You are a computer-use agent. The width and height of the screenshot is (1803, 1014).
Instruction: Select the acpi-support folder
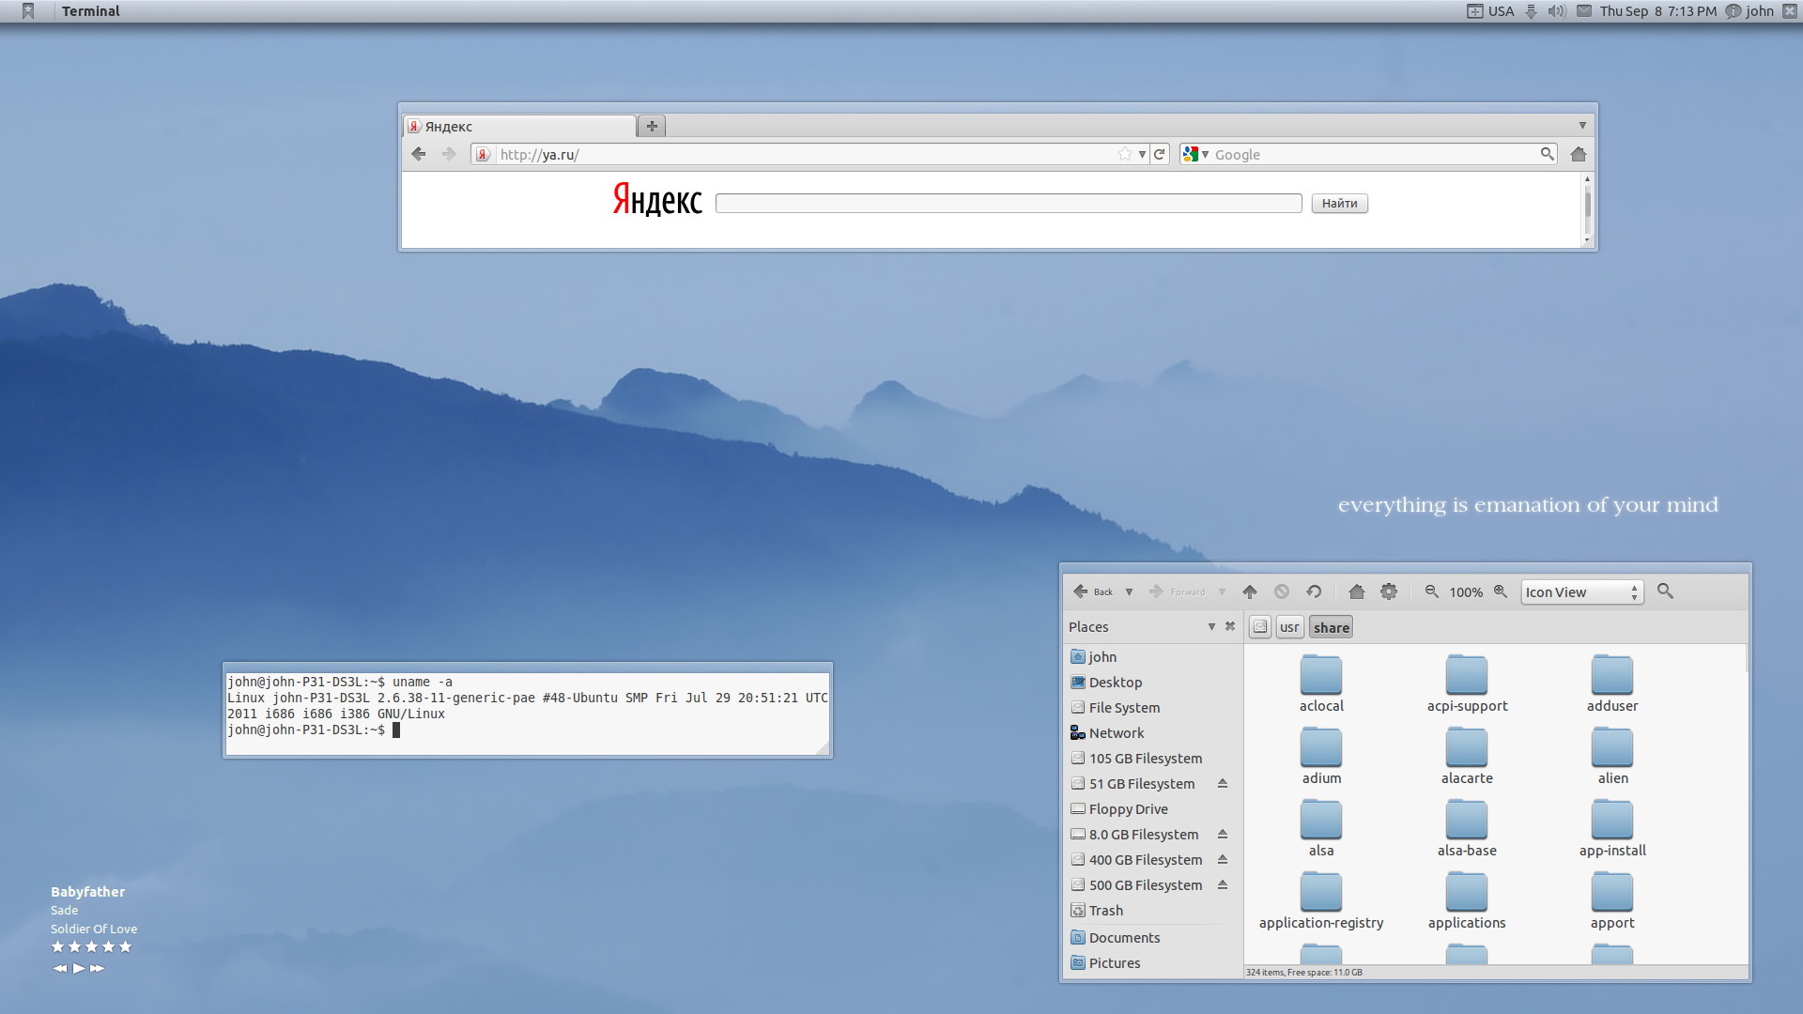(1467, 684)
